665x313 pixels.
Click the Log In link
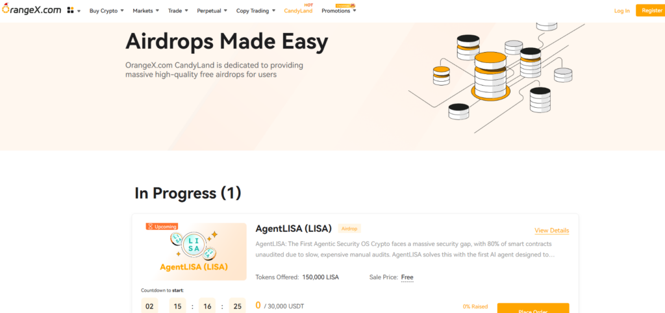[x=621, y=11]
